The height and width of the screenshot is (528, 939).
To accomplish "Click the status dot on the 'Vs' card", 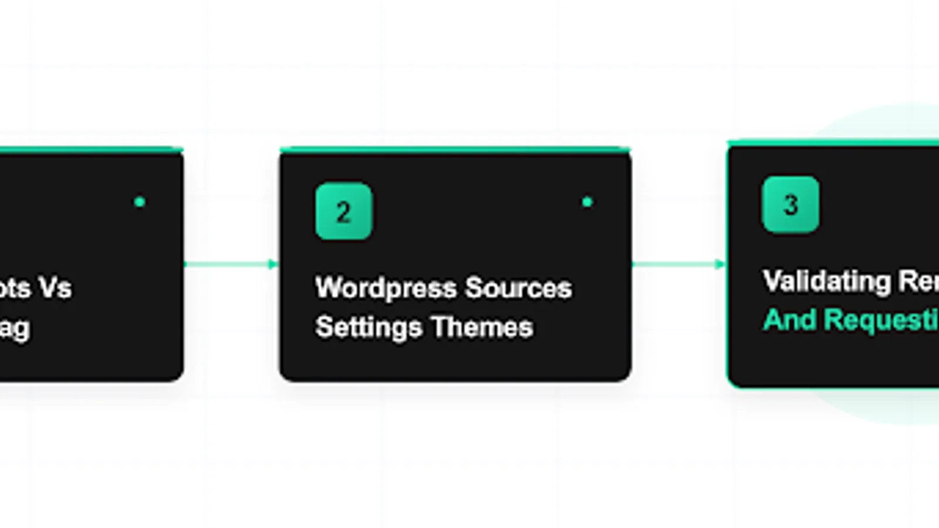I will pyautogui.click(x=140, y=202).
